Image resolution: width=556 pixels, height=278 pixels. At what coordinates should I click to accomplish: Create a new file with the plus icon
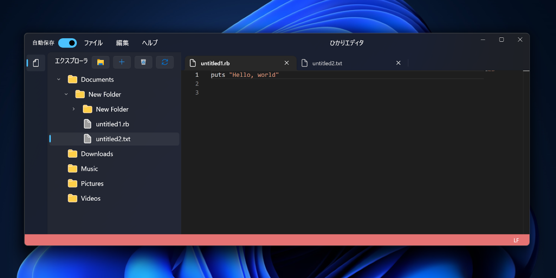click(122, 62)
